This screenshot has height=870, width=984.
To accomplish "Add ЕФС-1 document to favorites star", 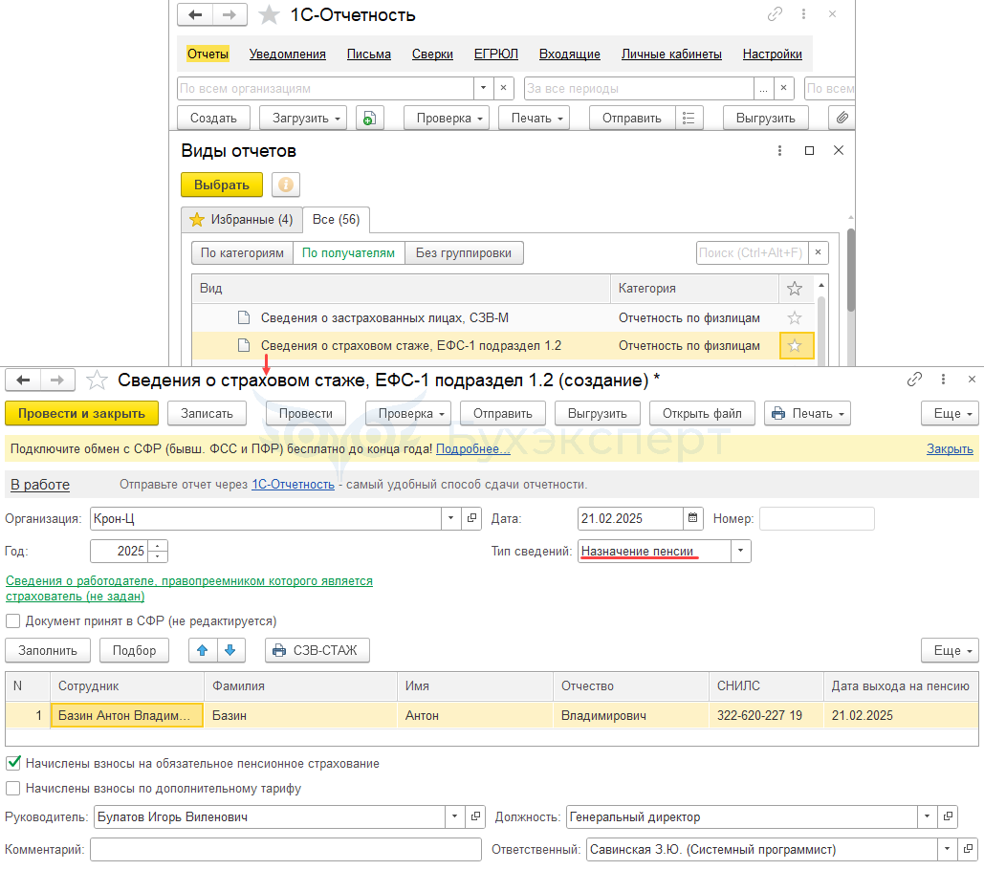I will (x=97, y=381).
